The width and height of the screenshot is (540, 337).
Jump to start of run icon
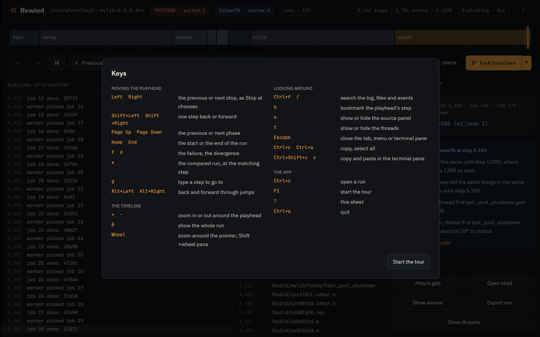coord(57,63)
